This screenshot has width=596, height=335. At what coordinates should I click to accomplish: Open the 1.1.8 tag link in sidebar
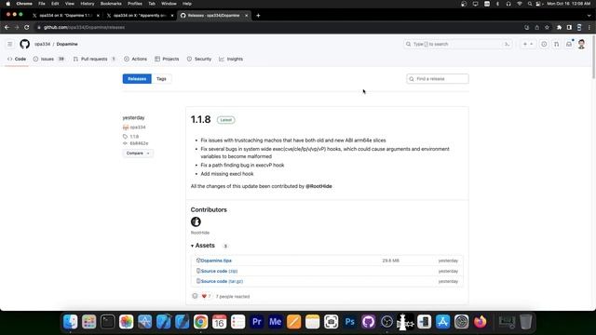[134, 137]
